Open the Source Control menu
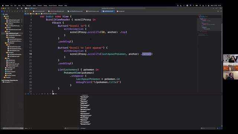This screenshot has width=238, height=134. (53, 6)
